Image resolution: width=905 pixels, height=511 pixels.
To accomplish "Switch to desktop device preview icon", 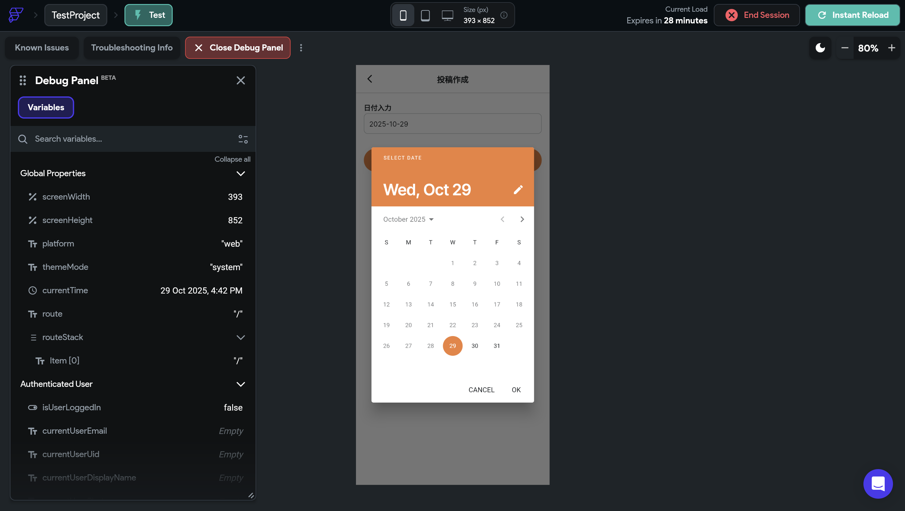I will click(447, 15).
